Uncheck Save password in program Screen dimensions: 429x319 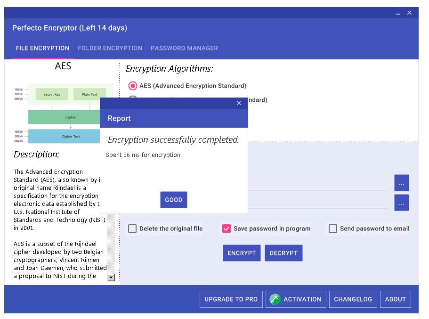[x=227, y=229]
